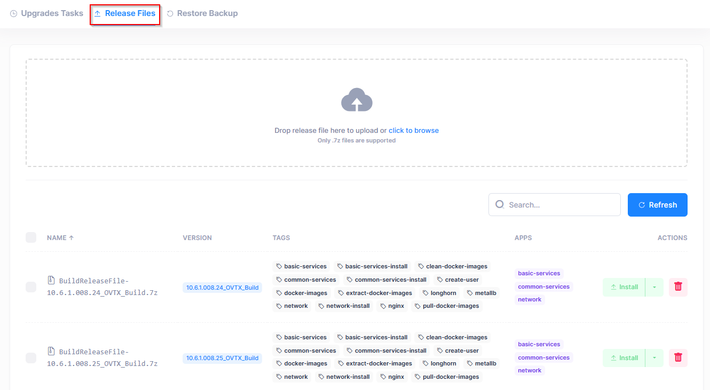The width and height of the screenshot is (710, 390).
Task: Click the file name BuildReleaseFile-10.6.1.008.24_OVTX_Build.7z
Action: 102,286
